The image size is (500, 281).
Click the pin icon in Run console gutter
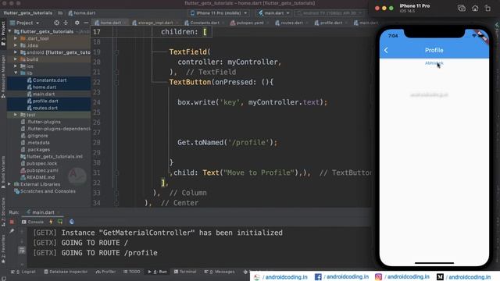pos(12,231)
